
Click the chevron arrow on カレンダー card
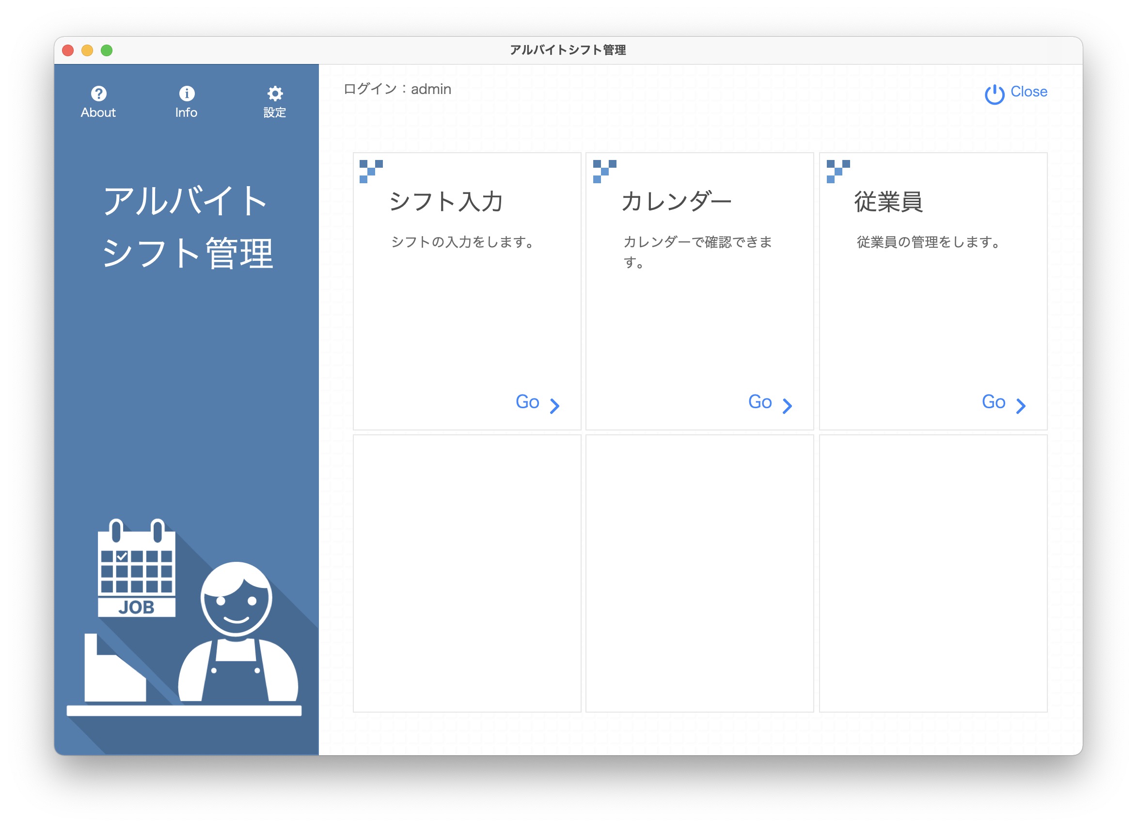787,406
